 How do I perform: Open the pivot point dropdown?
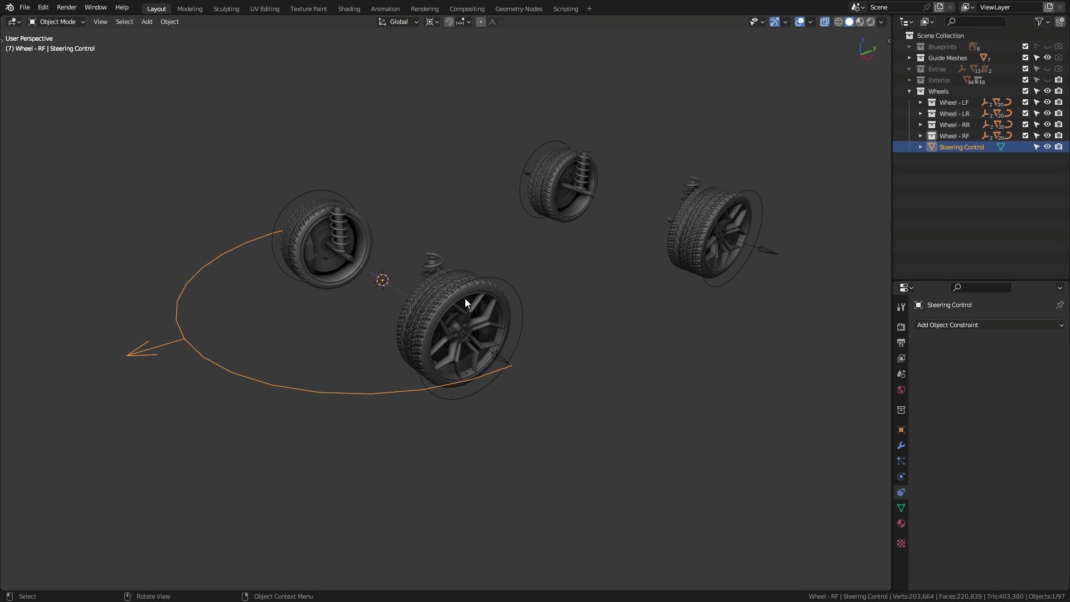[432, 22]
